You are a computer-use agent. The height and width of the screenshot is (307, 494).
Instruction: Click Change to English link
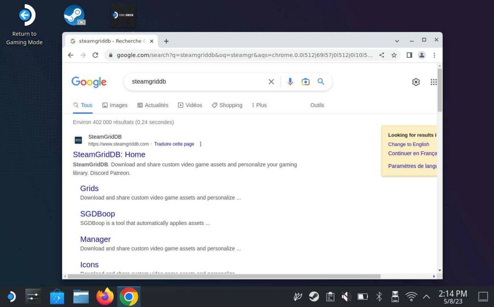click(x=409, y=145)
